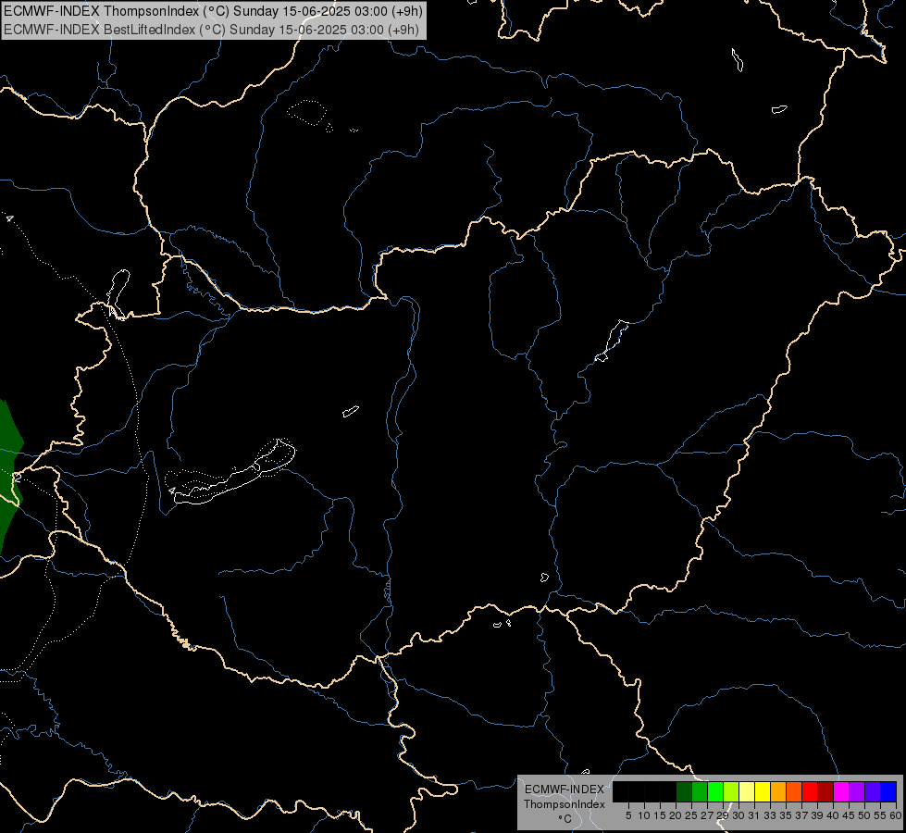This screenshot has height=833, width=906.
Task: Click the legend scale value 20
Action: pyautogui.click(x=676, y=815)
